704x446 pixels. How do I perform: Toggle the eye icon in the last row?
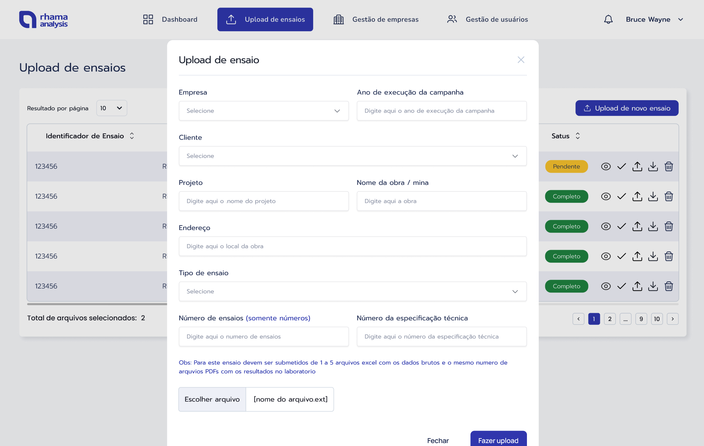pos(606,286)
